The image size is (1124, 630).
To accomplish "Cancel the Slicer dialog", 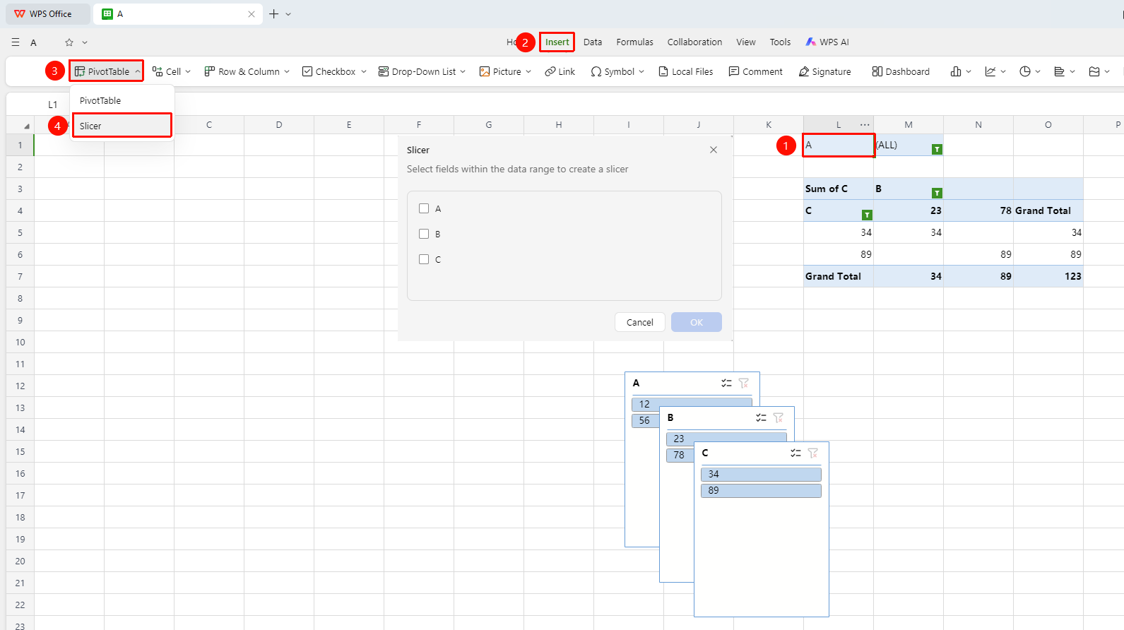I will [640, 322].
